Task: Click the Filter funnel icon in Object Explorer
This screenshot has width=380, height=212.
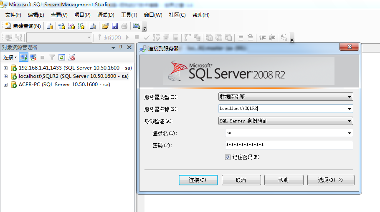Action: tap(52, 57)
